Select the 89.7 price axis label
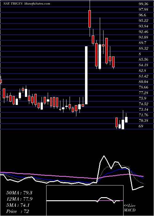Viewport: 154px width, 216px height. 142,43
